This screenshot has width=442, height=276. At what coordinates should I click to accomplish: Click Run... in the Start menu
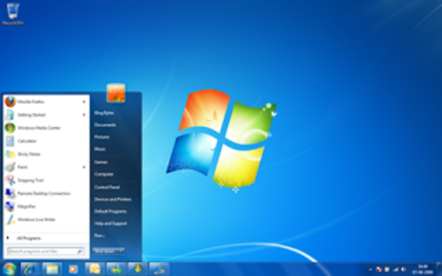click(x=99, y=235)
